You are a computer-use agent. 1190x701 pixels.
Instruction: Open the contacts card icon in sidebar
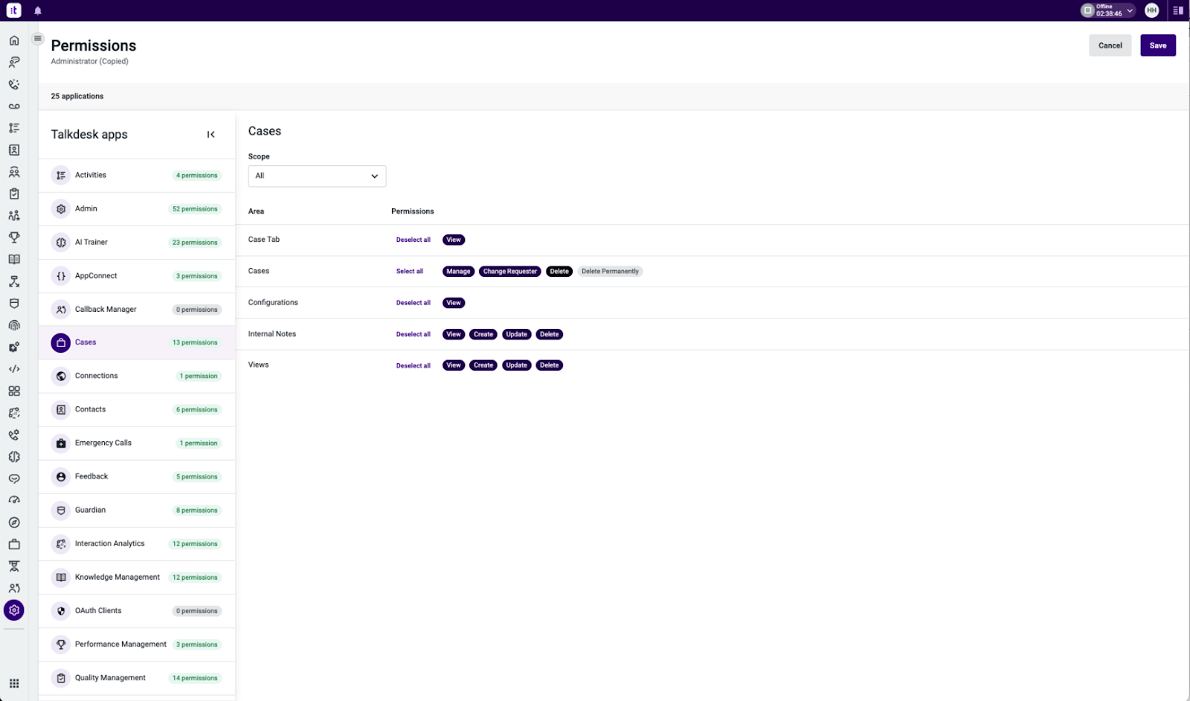click(14, 150)
